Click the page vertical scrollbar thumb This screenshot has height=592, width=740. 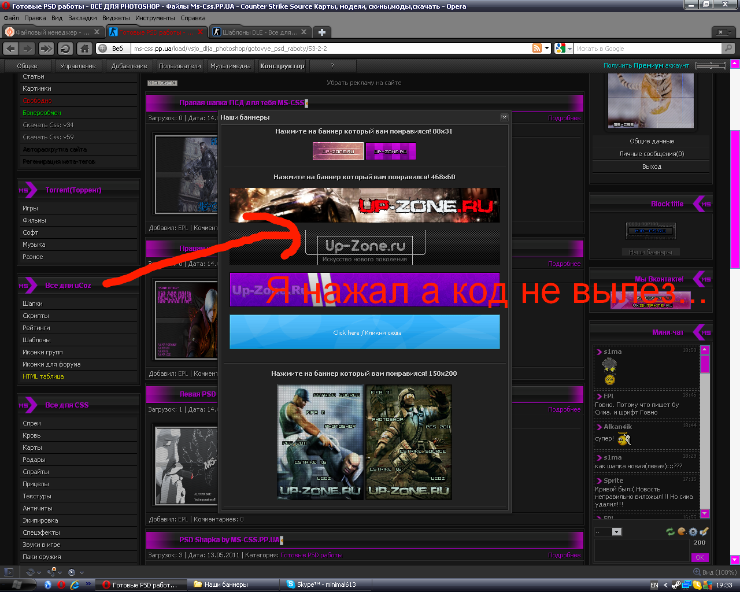click(x=735, y=199)
